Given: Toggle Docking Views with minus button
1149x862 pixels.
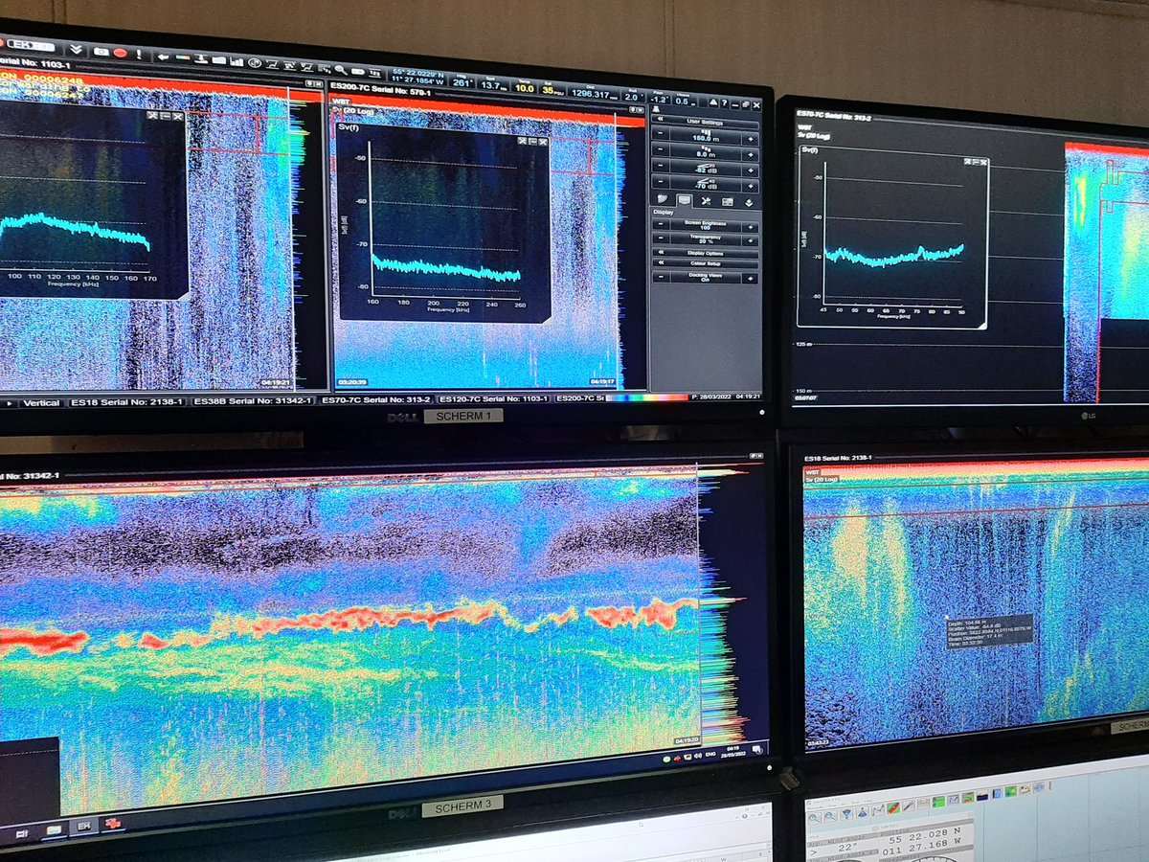Looking at the screenshot, I should tap(661, 277).
